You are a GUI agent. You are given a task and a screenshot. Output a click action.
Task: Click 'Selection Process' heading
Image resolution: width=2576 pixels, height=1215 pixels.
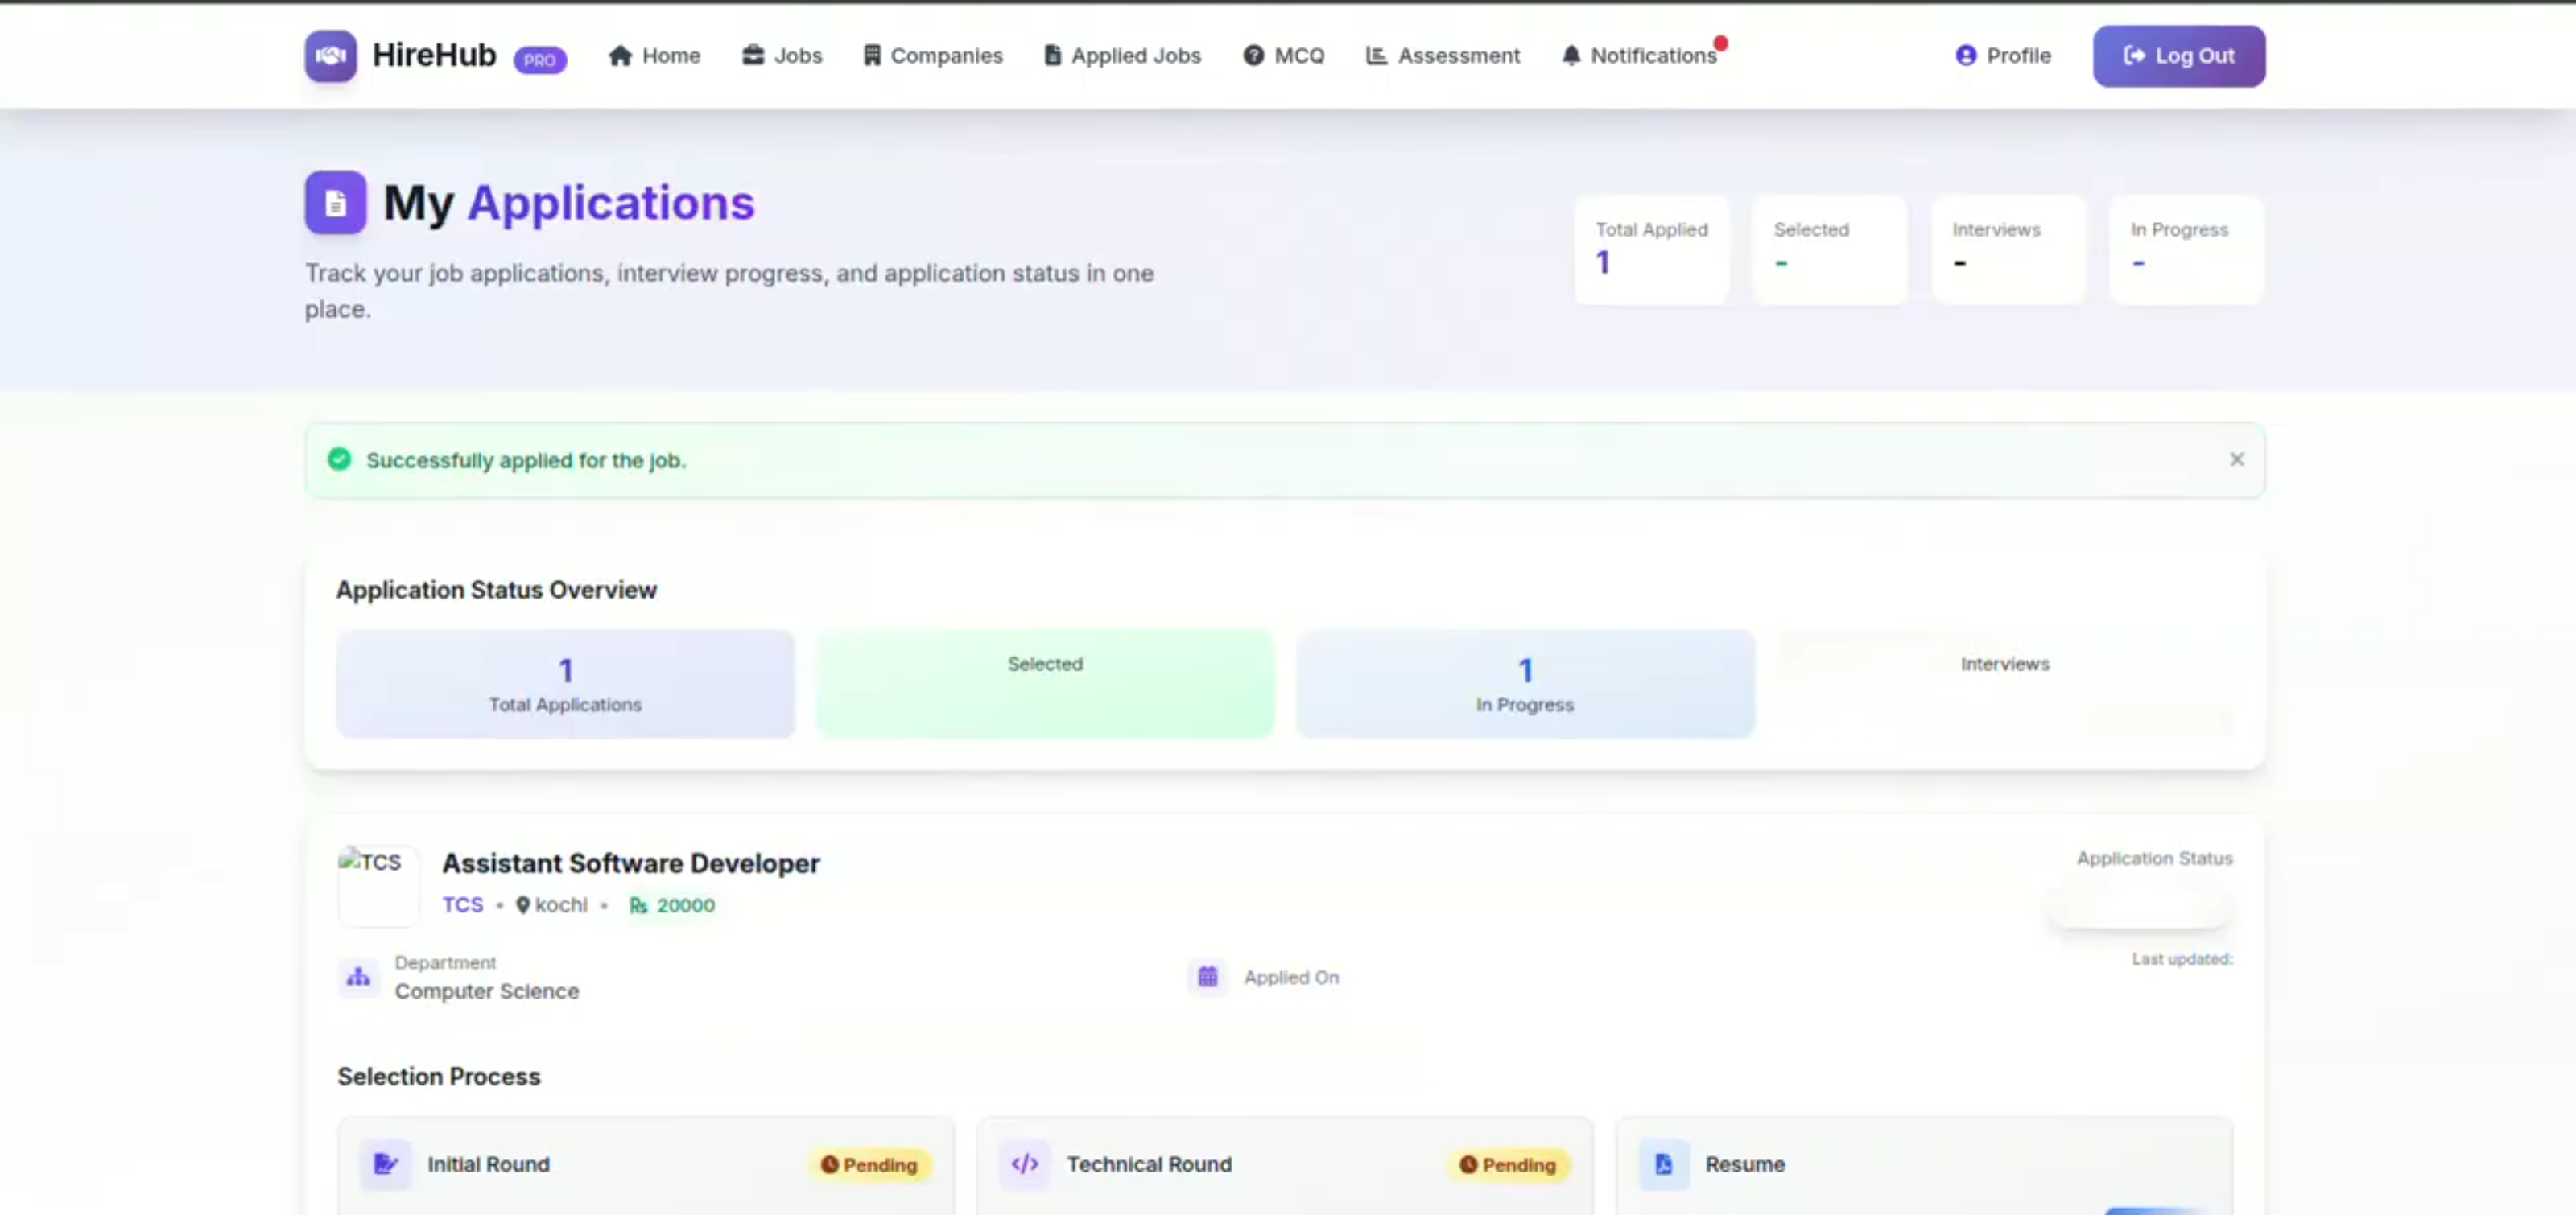click(438, 1077)
